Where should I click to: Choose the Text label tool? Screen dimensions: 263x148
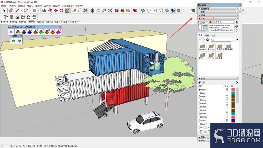pyautogui.click(x=80, y=11)
